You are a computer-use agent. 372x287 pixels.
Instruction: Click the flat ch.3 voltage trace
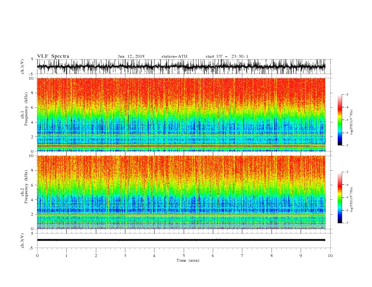(181, 240)
